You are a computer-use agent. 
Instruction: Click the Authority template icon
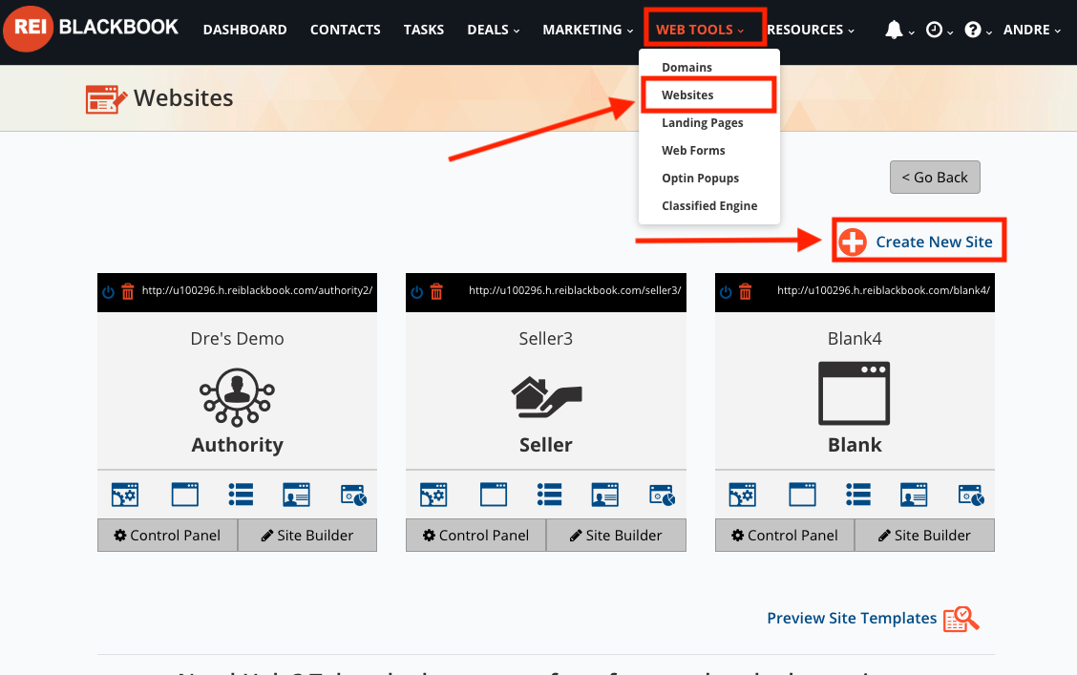pos(237,397)
